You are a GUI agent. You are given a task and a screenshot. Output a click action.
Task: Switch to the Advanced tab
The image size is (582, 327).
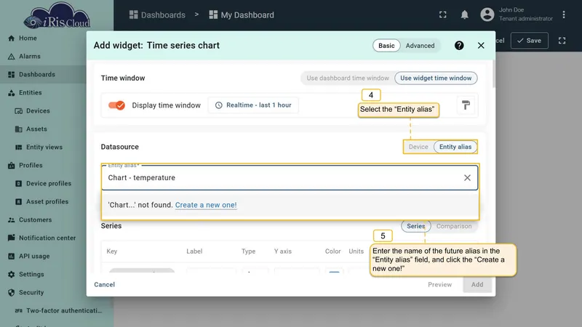click(420, 46)
